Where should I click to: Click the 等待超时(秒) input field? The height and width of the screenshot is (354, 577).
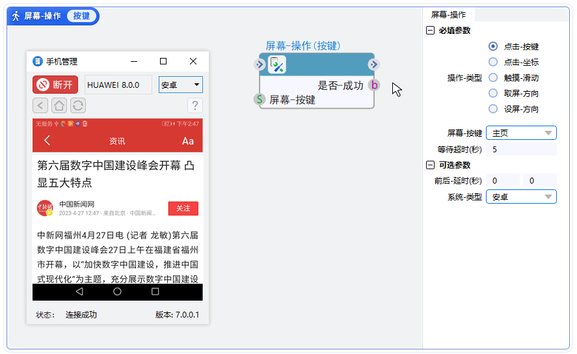[x=522, y=150]
